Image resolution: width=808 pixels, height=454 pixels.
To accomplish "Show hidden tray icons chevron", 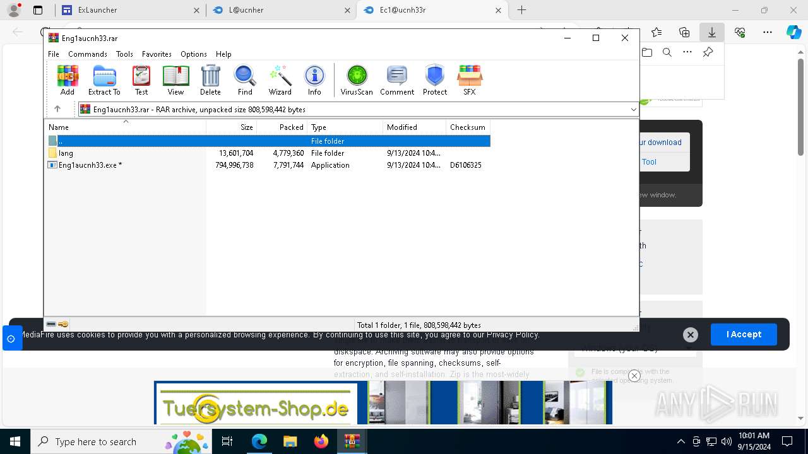I will click(x=680, y=441).
